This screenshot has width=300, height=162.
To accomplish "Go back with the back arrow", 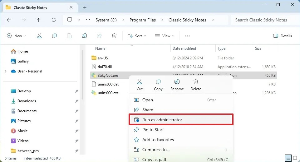I will point(9,20).
